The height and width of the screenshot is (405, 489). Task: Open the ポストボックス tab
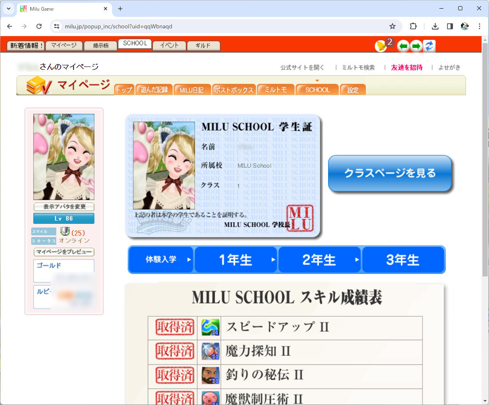tap(234, 90)
